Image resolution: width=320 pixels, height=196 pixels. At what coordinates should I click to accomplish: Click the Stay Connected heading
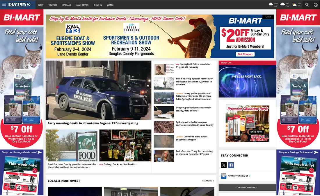pyautogui.click(x=234, y=155)
